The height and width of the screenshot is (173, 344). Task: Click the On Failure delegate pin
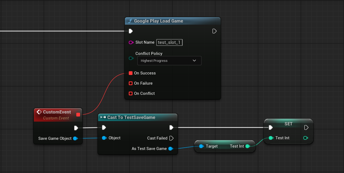pos(131,83)
